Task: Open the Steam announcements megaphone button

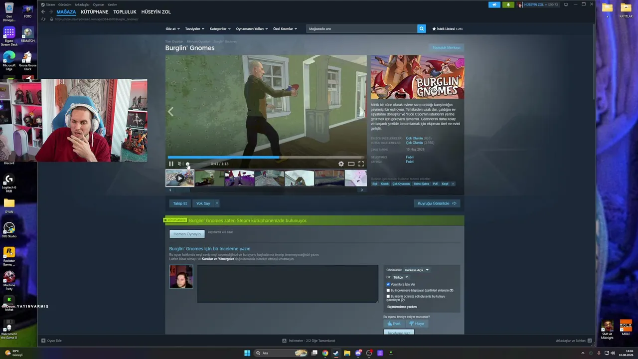Action: coord(494,4)
